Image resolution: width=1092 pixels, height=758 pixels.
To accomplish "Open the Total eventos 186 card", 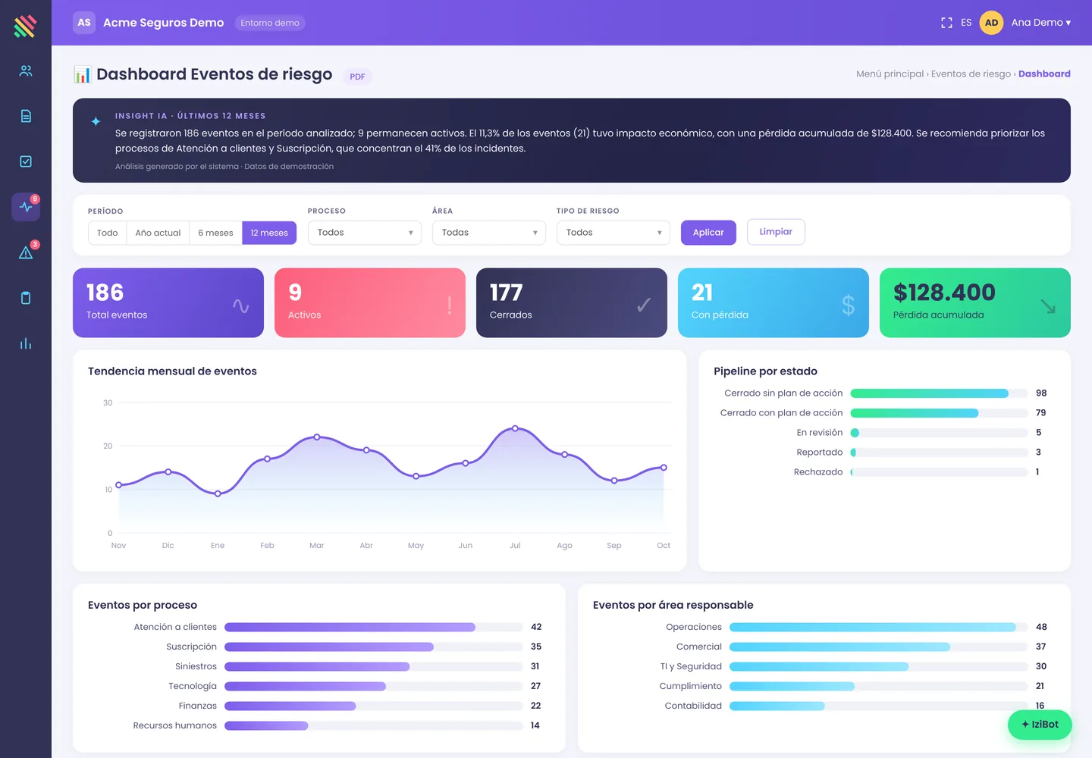I will (168, 302).
